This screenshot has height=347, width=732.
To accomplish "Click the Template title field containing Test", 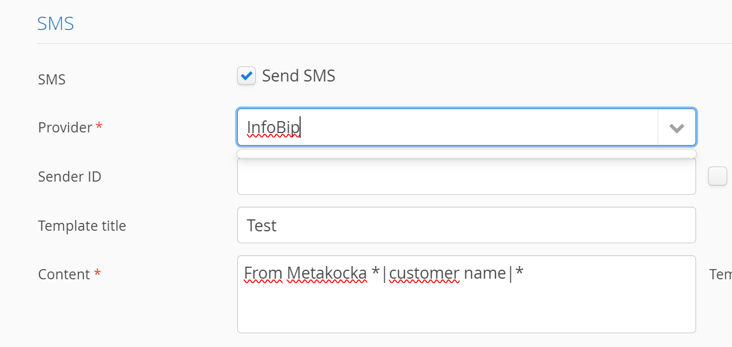I will tap(466, 225).
